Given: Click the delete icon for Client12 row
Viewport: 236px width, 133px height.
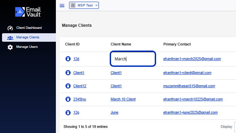Looking at the screenshot, I should pyautogui.click(x=68, y=86).
